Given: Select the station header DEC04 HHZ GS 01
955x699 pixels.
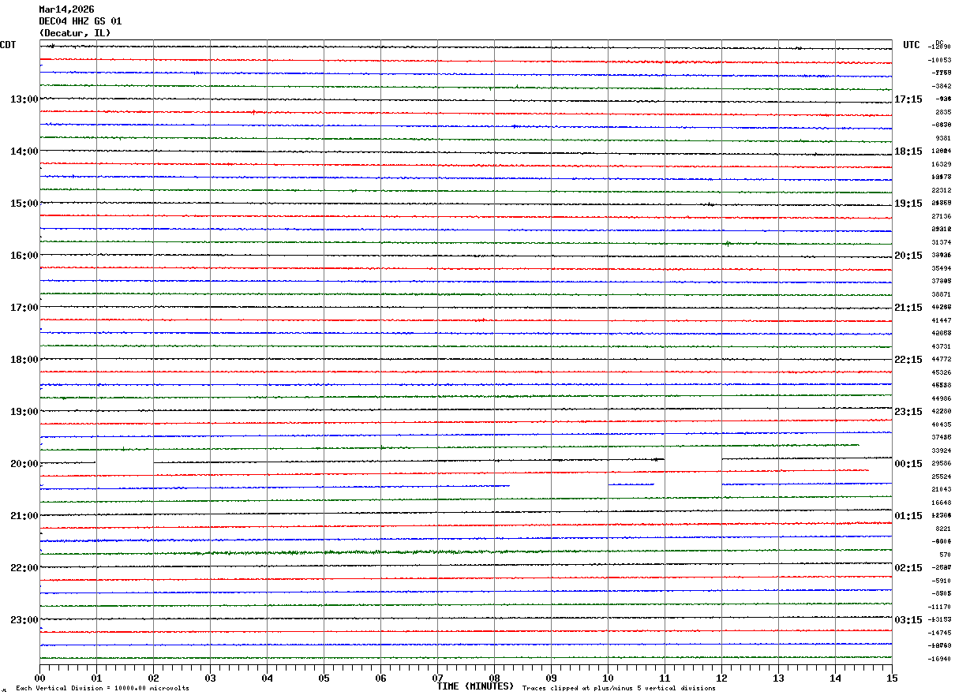Looking at the screenshot, I should click(81, 21).
